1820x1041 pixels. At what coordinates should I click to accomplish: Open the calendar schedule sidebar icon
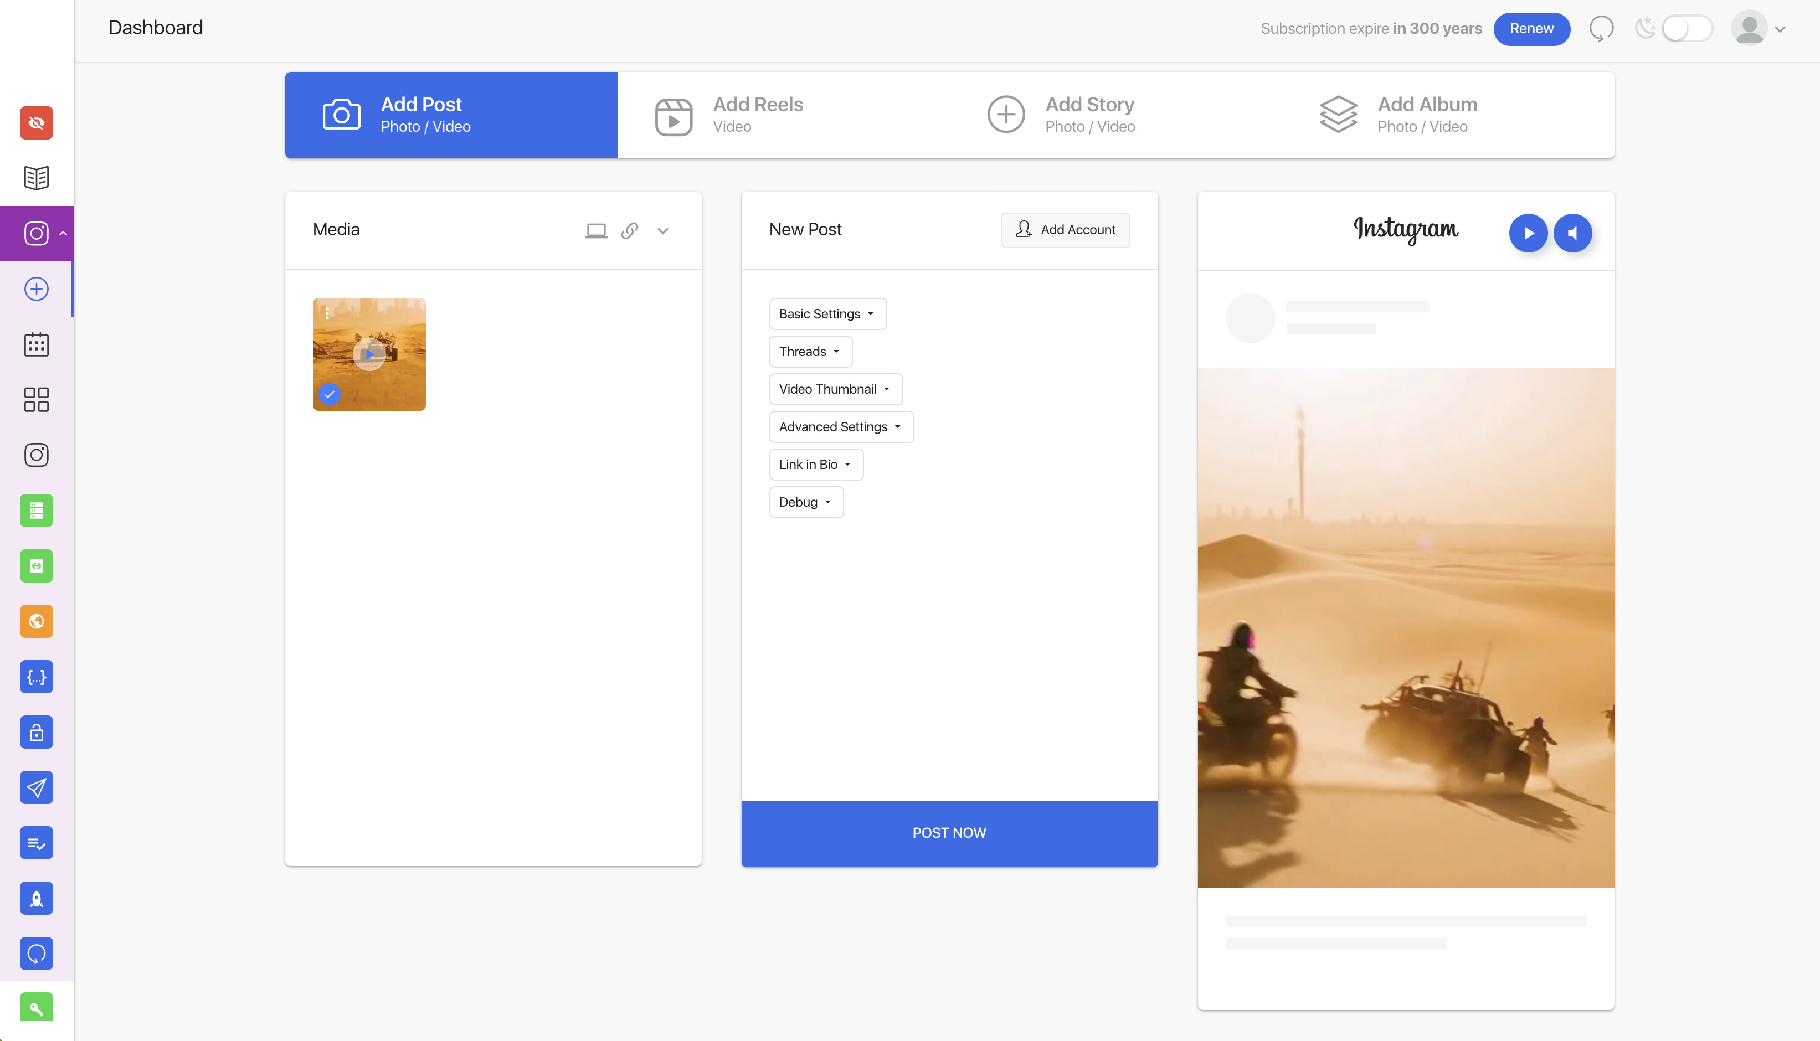[37, 344]
